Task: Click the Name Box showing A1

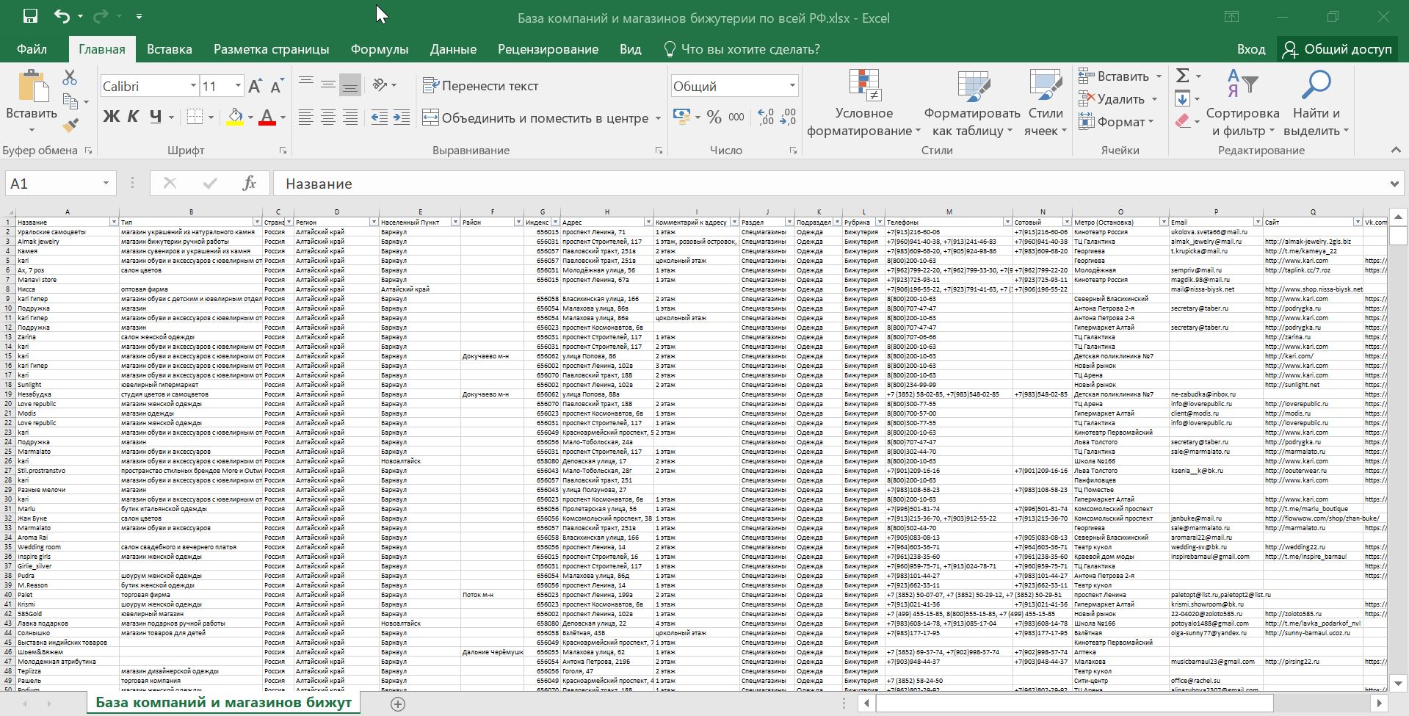Action: tap(51, 184)
